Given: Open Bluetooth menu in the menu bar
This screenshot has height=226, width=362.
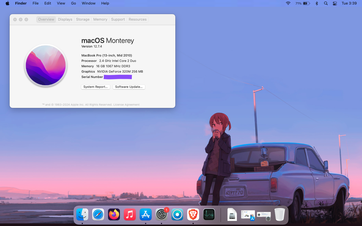Looking at the screenshot, I should click(x=317, y=3).
